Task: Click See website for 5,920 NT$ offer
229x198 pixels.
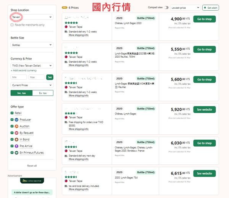Action: pyautogui.click(x=205, y=109)
